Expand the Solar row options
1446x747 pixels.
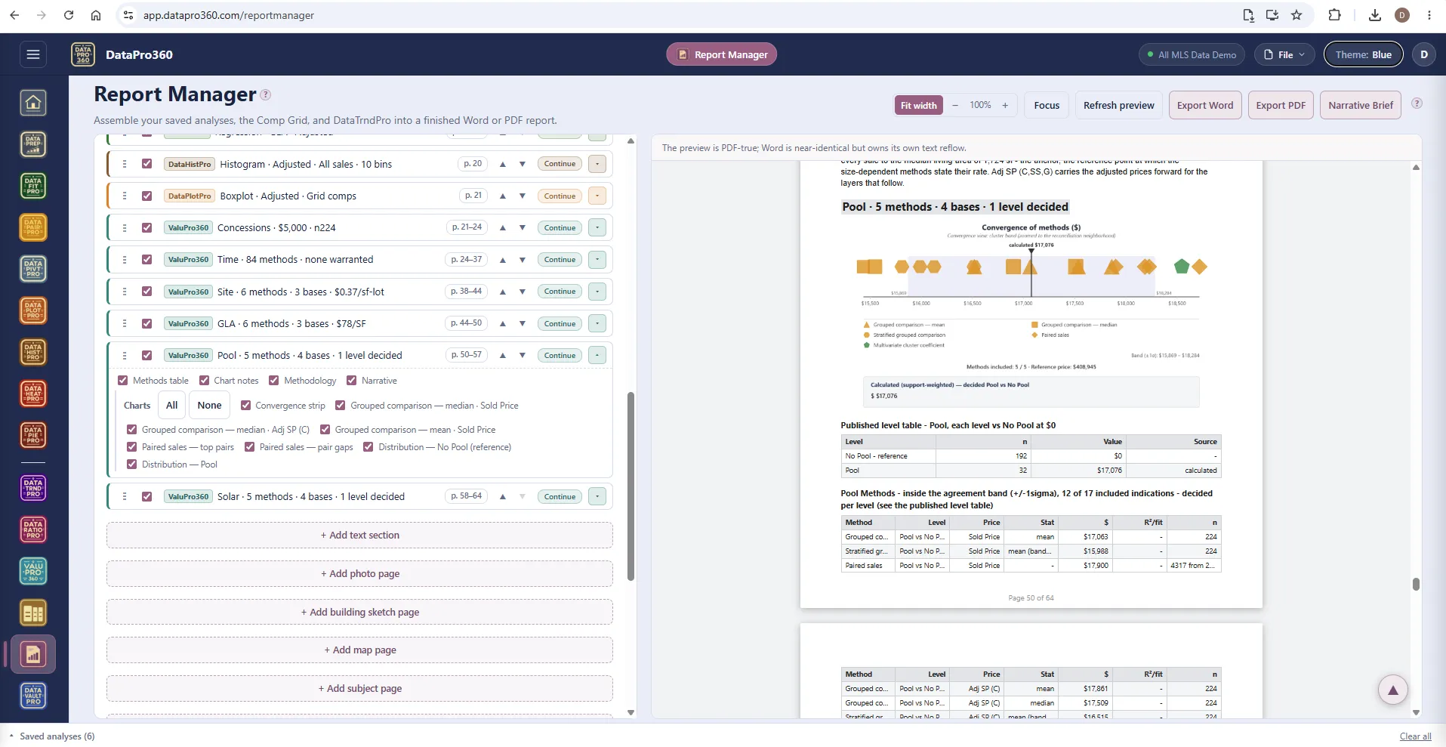pyautogui.click(x=597, y=496)
